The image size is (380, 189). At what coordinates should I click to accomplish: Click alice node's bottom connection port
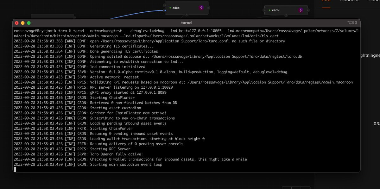click(187, 15)
